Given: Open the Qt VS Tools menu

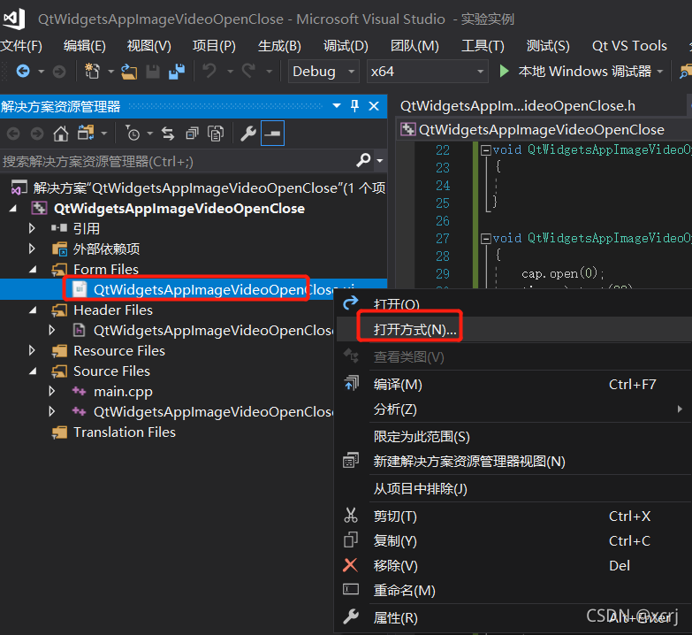Looking at the screenshot, I should pos(629,46).
